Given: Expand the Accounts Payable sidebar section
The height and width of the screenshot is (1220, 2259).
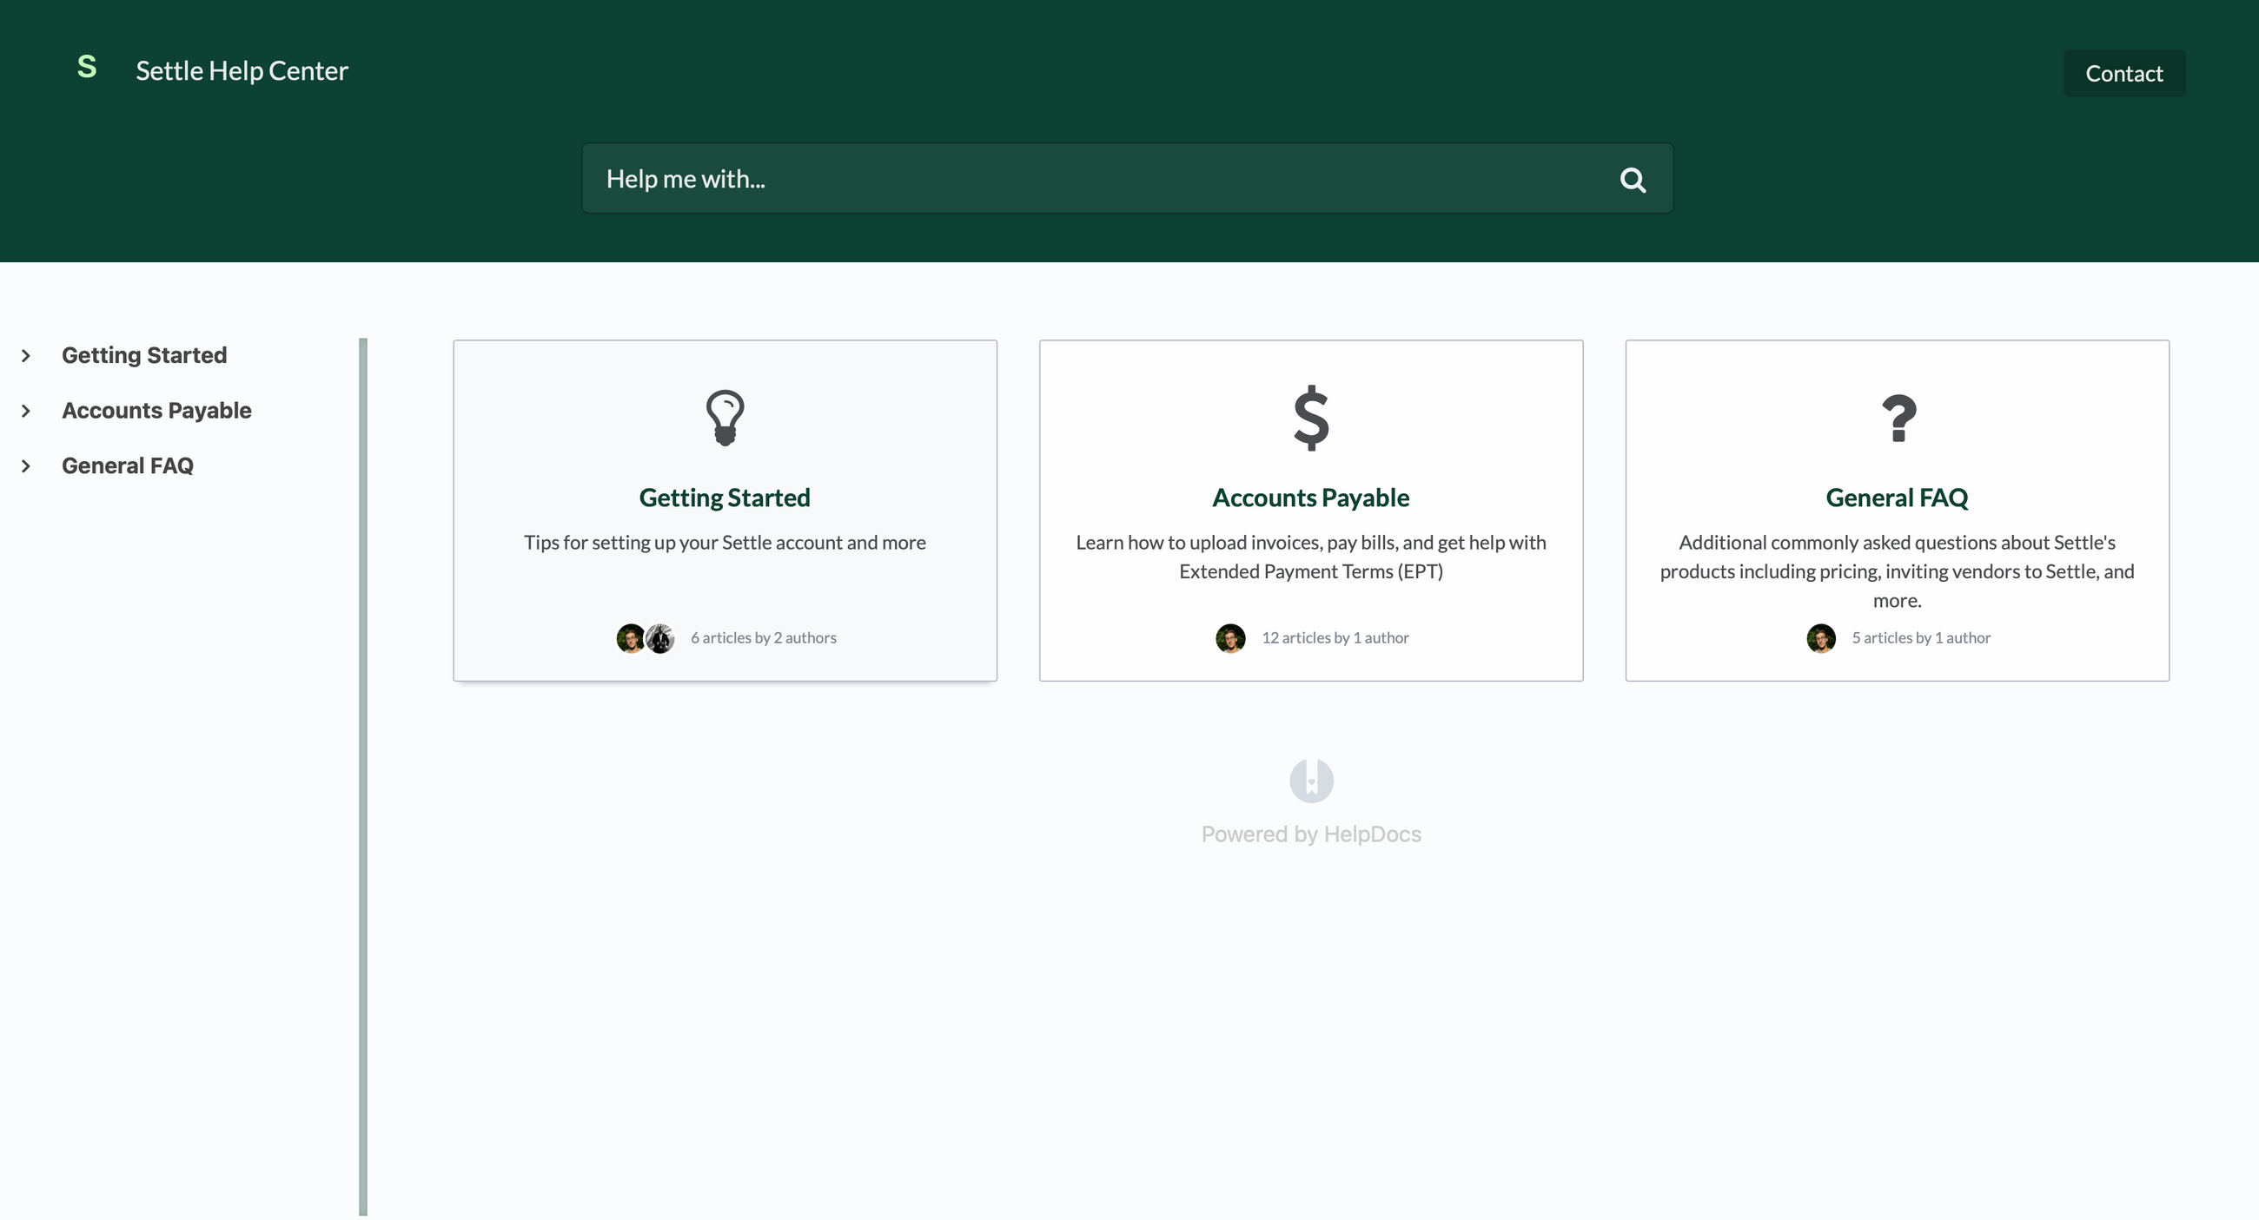Looking at the screenshot, I should coord(24,410).
